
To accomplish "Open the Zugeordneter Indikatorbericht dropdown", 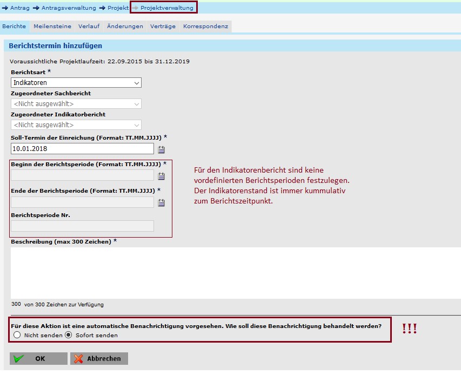I will point(76,125).
